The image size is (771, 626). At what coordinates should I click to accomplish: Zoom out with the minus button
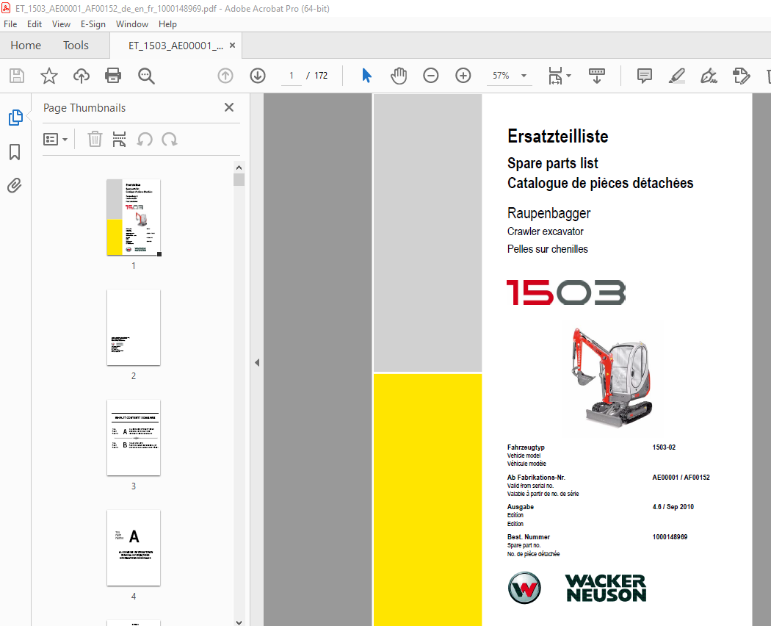pyautogui.click(x=431, y=76)
